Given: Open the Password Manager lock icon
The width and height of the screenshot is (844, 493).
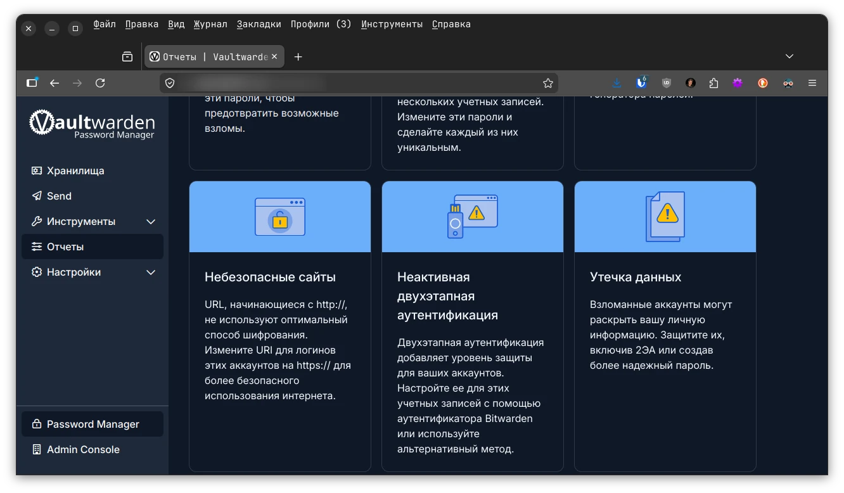Looking at the screenshot, I should [x=36, y=424].
